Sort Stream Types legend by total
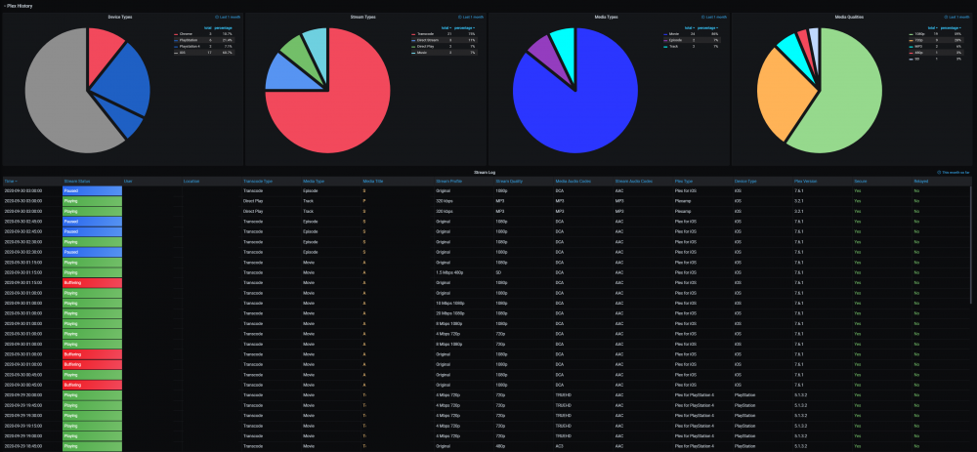The height and width of the screenshot is (452, 977). coord(446,28)
